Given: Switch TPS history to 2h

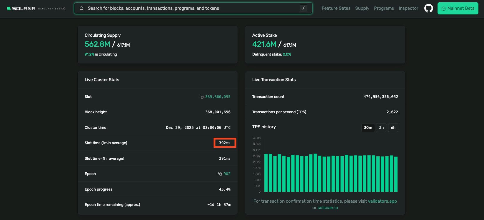Looking at the screenshot, I should 381,128.
